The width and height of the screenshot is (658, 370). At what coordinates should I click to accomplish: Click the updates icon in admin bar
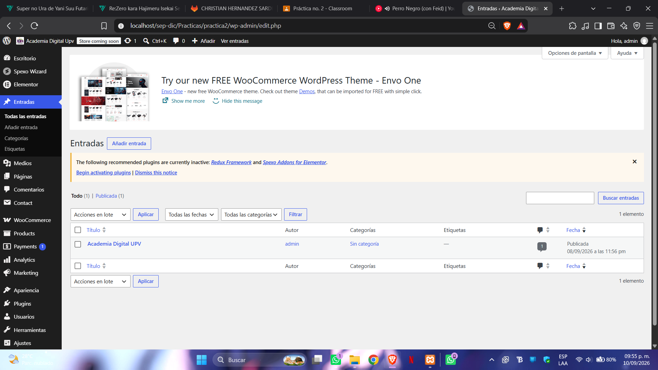(x=131, y=41)
